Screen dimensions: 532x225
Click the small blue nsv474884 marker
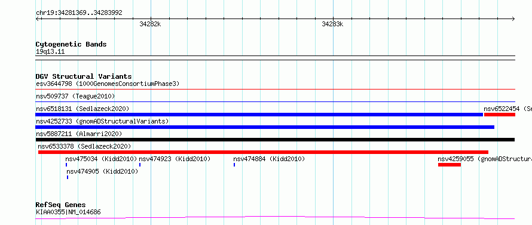pos(234,165)
